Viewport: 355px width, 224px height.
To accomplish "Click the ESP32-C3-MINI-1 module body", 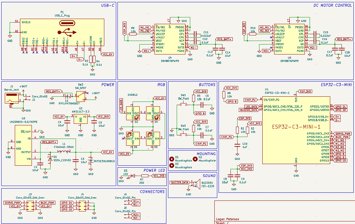I will tap(296, 129).
